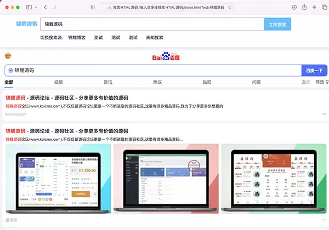Click the 百度一下 button

click(x=314, y=71)
